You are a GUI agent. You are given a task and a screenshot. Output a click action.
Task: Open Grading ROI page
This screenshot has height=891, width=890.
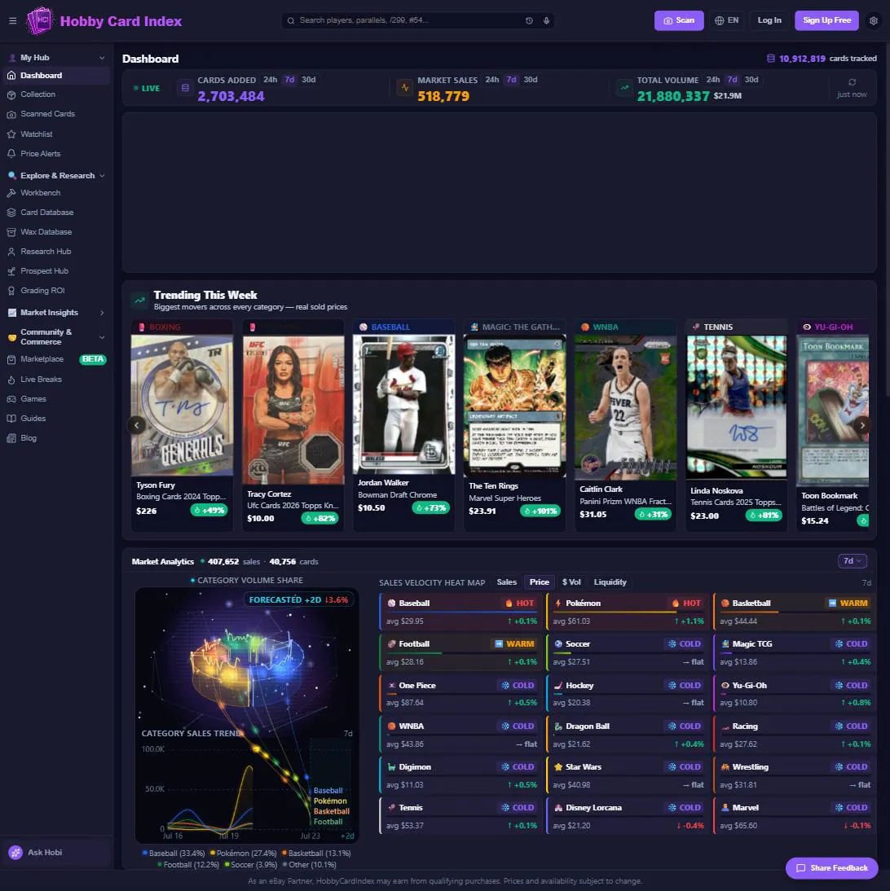pos(55,291)
